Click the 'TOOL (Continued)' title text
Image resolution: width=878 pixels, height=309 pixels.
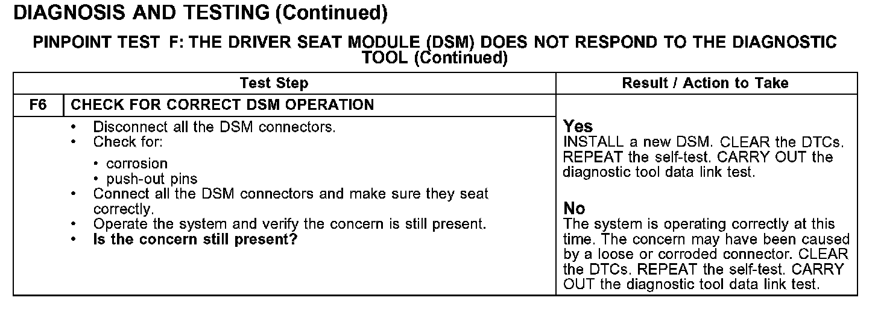(x=434, y=58)
